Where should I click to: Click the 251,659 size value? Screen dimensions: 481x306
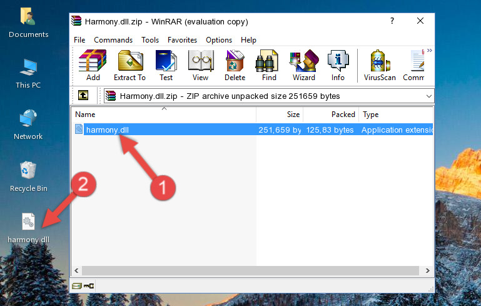(280, 130)
